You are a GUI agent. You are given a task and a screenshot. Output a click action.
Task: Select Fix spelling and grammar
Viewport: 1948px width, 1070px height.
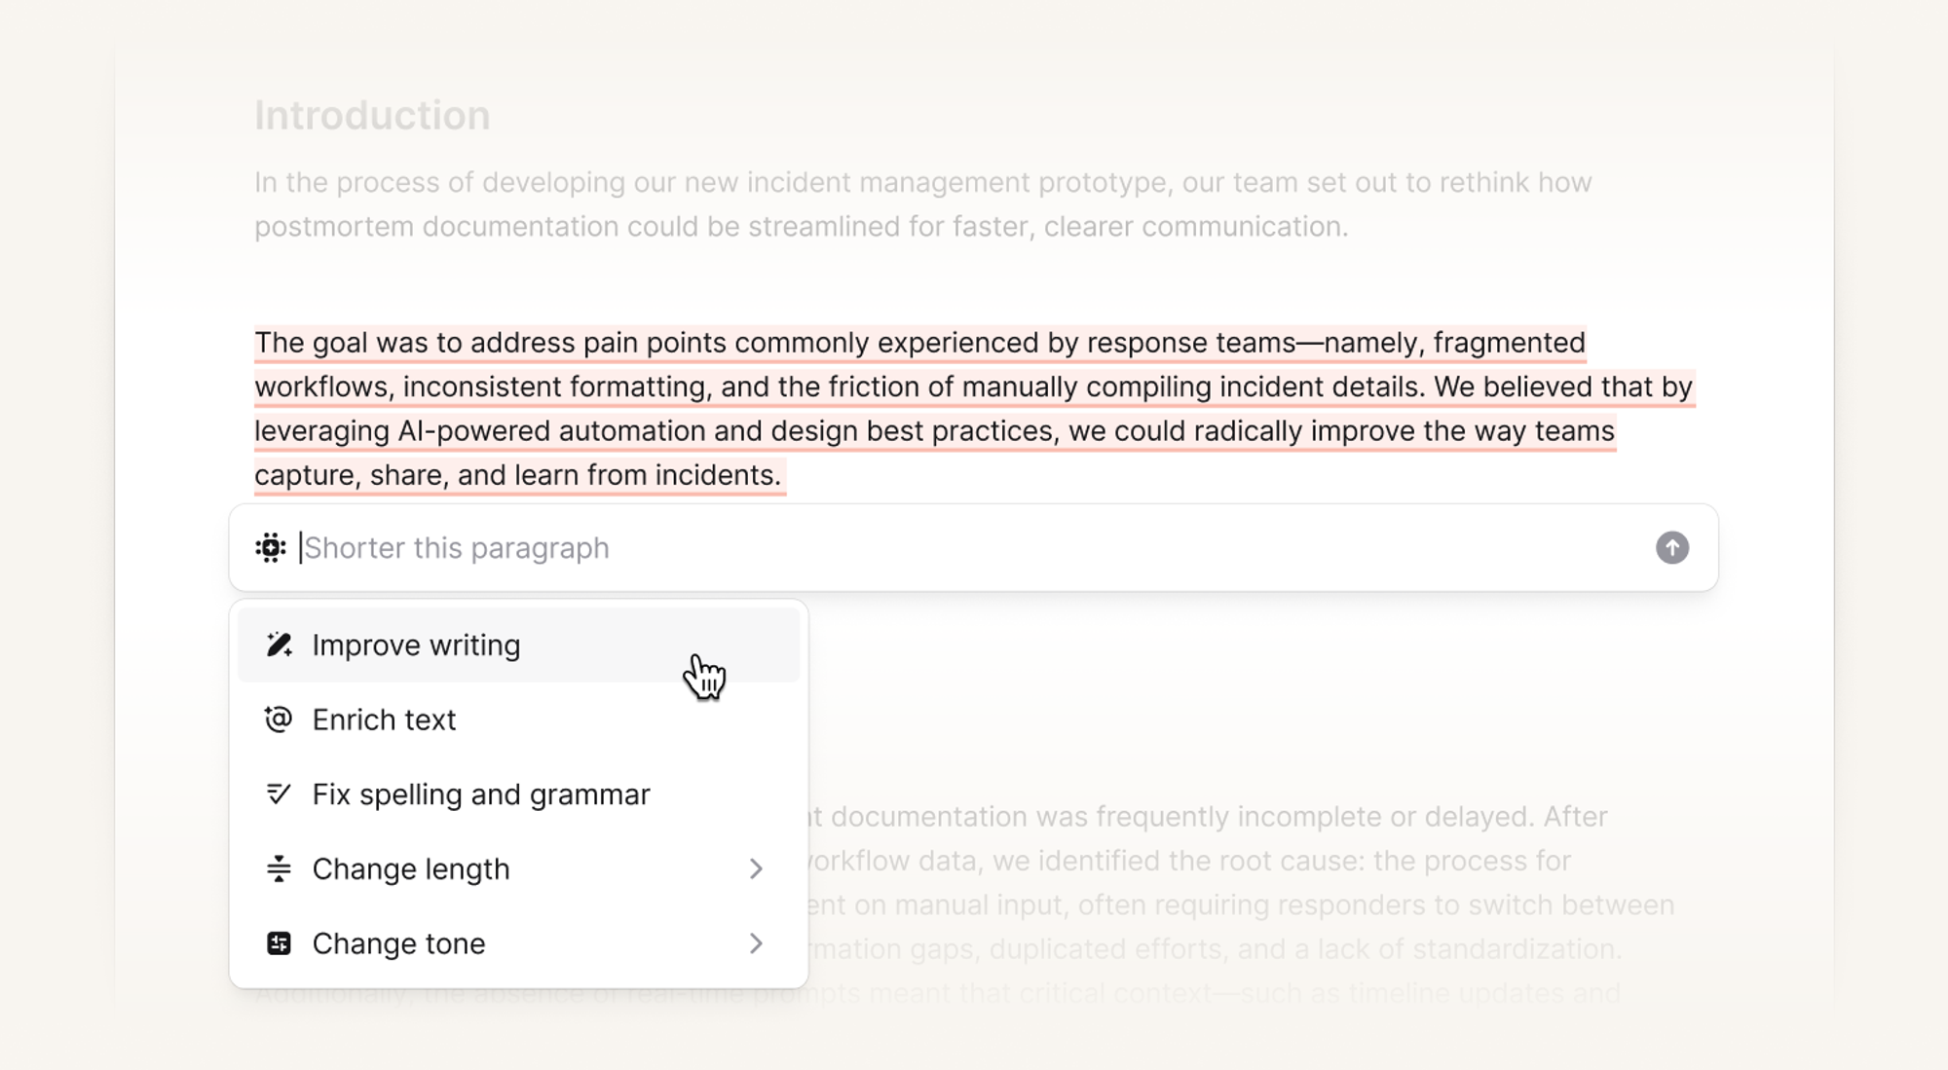[x=480, y=794]
